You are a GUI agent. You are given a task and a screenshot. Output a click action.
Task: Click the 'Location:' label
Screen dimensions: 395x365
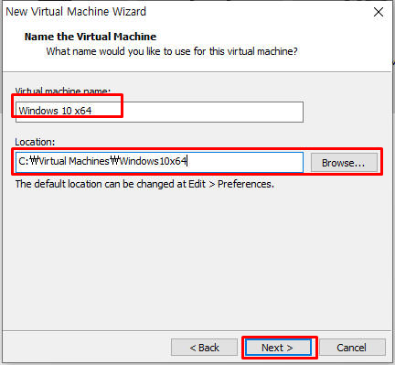35,142
